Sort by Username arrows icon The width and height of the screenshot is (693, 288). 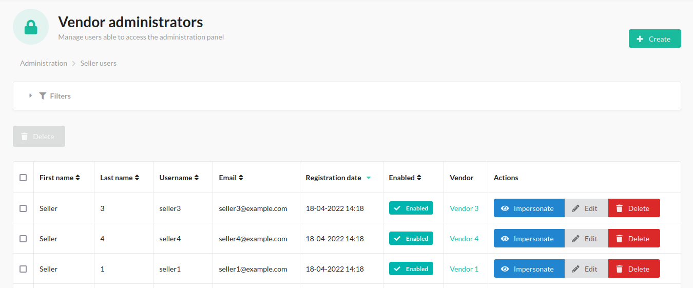196,178
